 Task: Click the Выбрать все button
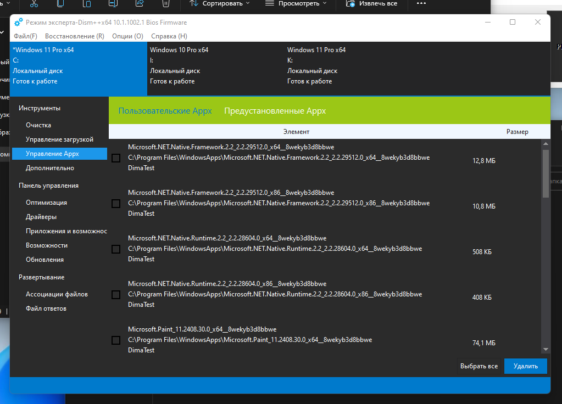click(x=479, y=366)
